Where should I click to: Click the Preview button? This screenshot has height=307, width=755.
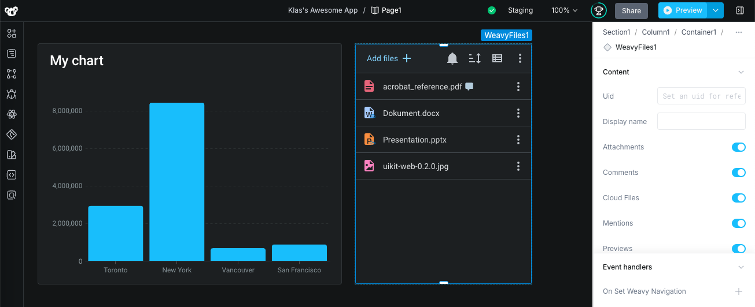pos(683,10)
